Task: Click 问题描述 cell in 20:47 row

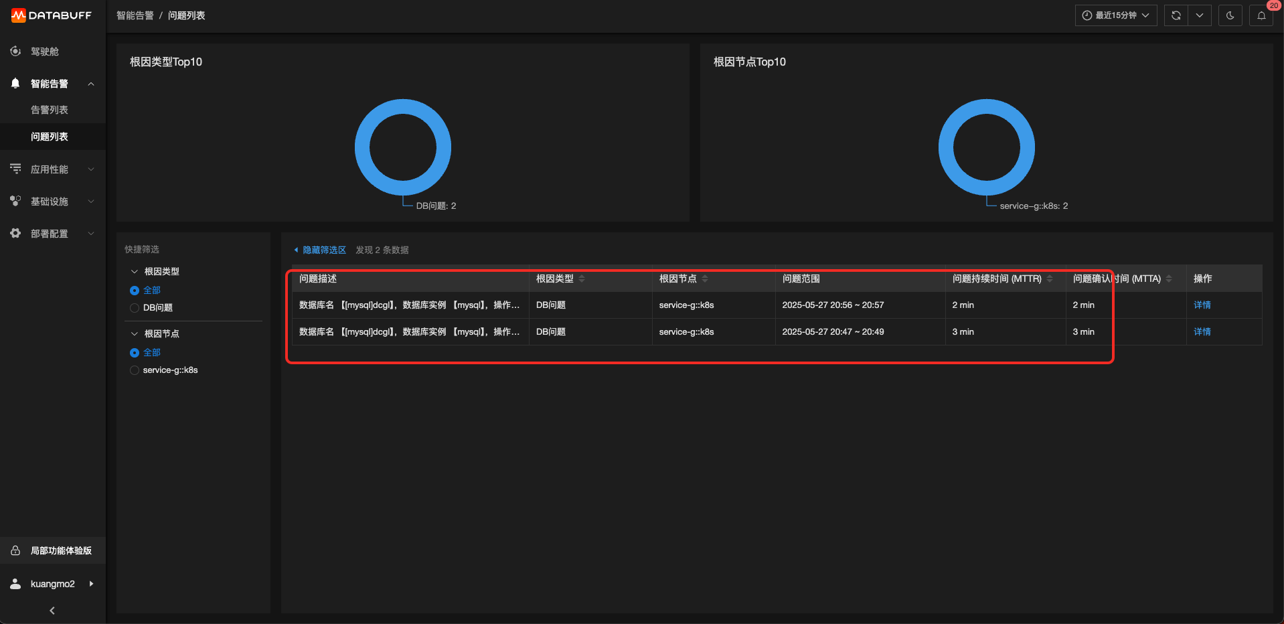Action: click(410, 331)
